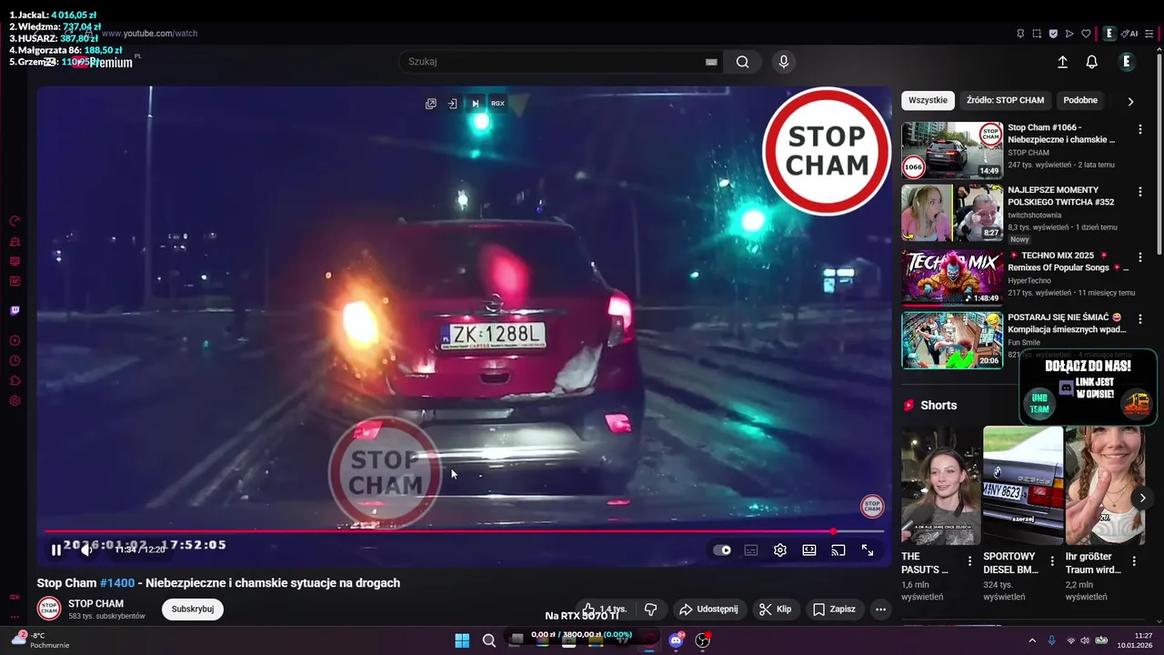Open the #1400 hashtag link in the title

(117, 583)
